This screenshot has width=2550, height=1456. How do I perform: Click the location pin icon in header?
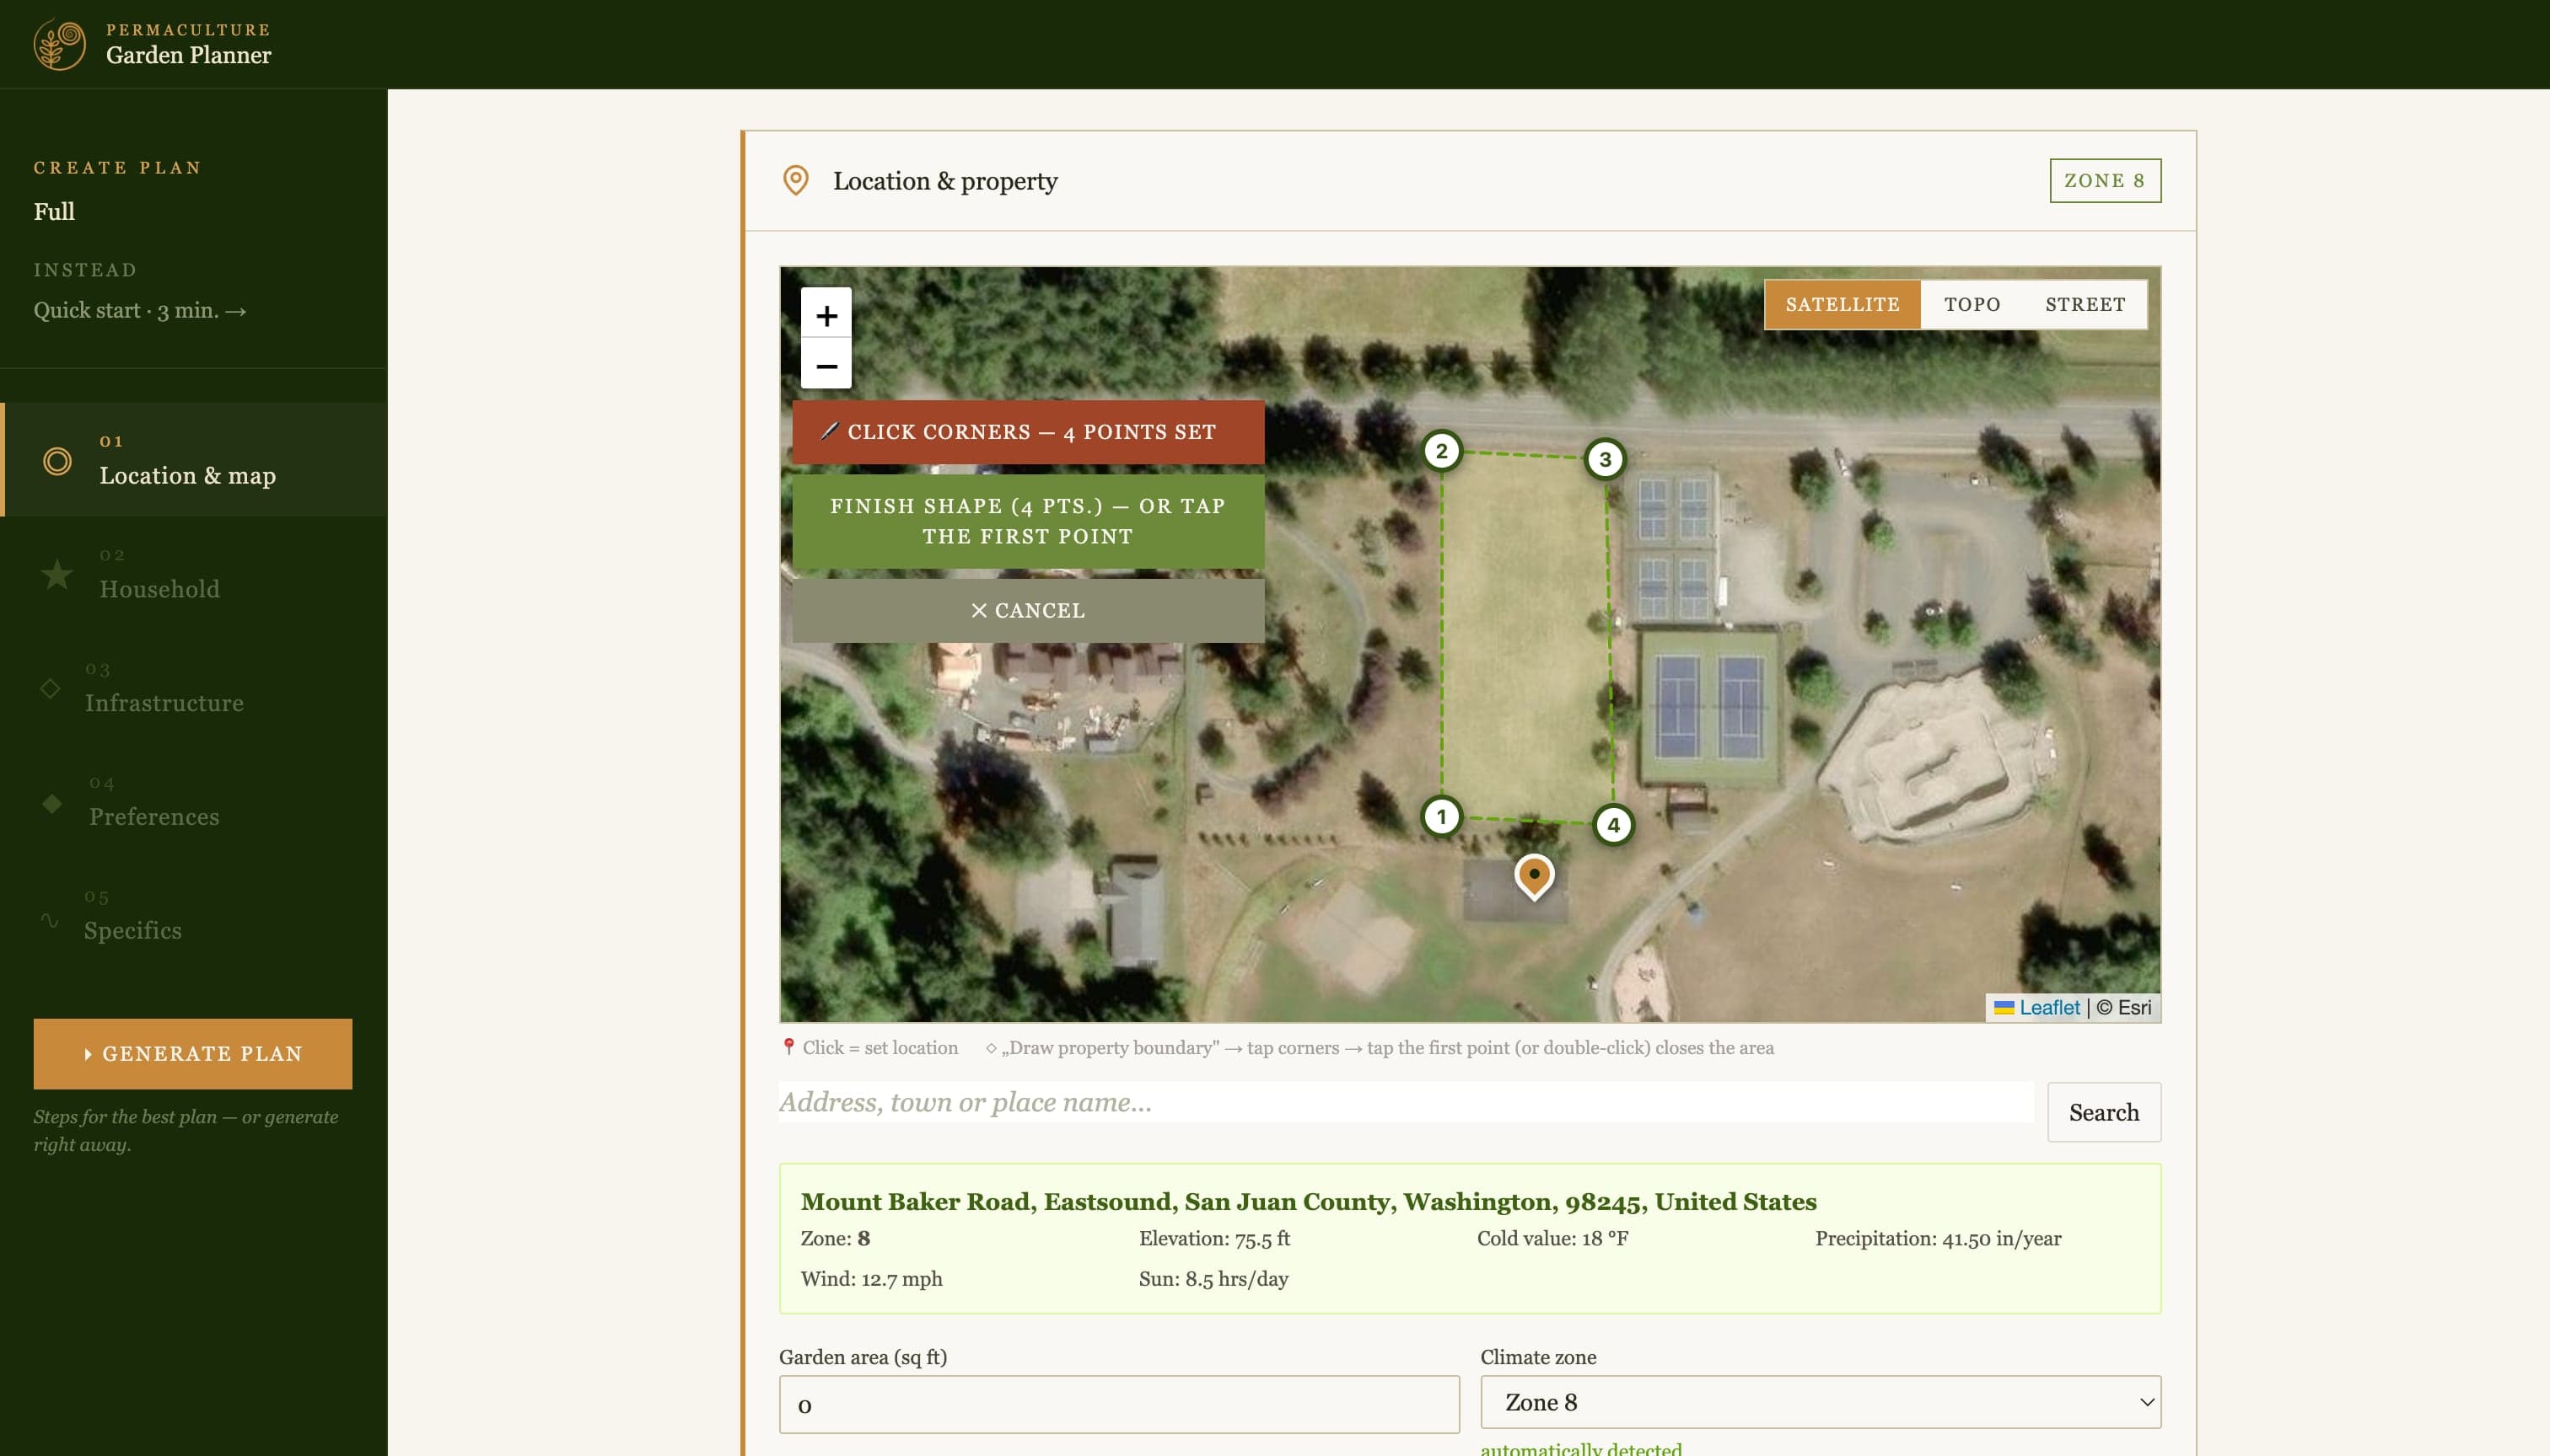[794, 180]
